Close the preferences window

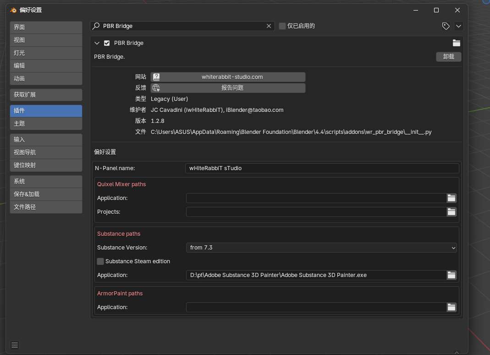pyautogui.click(x=457, y=10)
